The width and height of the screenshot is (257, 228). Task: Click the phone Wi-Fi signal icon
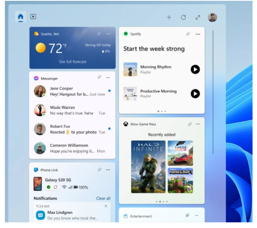[x=64, y=187]
